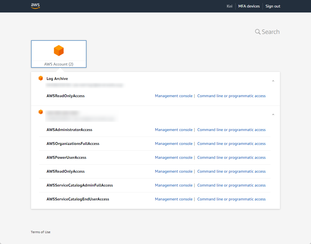
Task: Click the Kei username in header
Action: (230, 6)
